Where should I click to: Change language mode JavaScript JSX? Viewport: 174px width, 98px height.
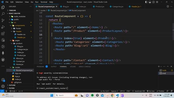(x=139, y=91)
